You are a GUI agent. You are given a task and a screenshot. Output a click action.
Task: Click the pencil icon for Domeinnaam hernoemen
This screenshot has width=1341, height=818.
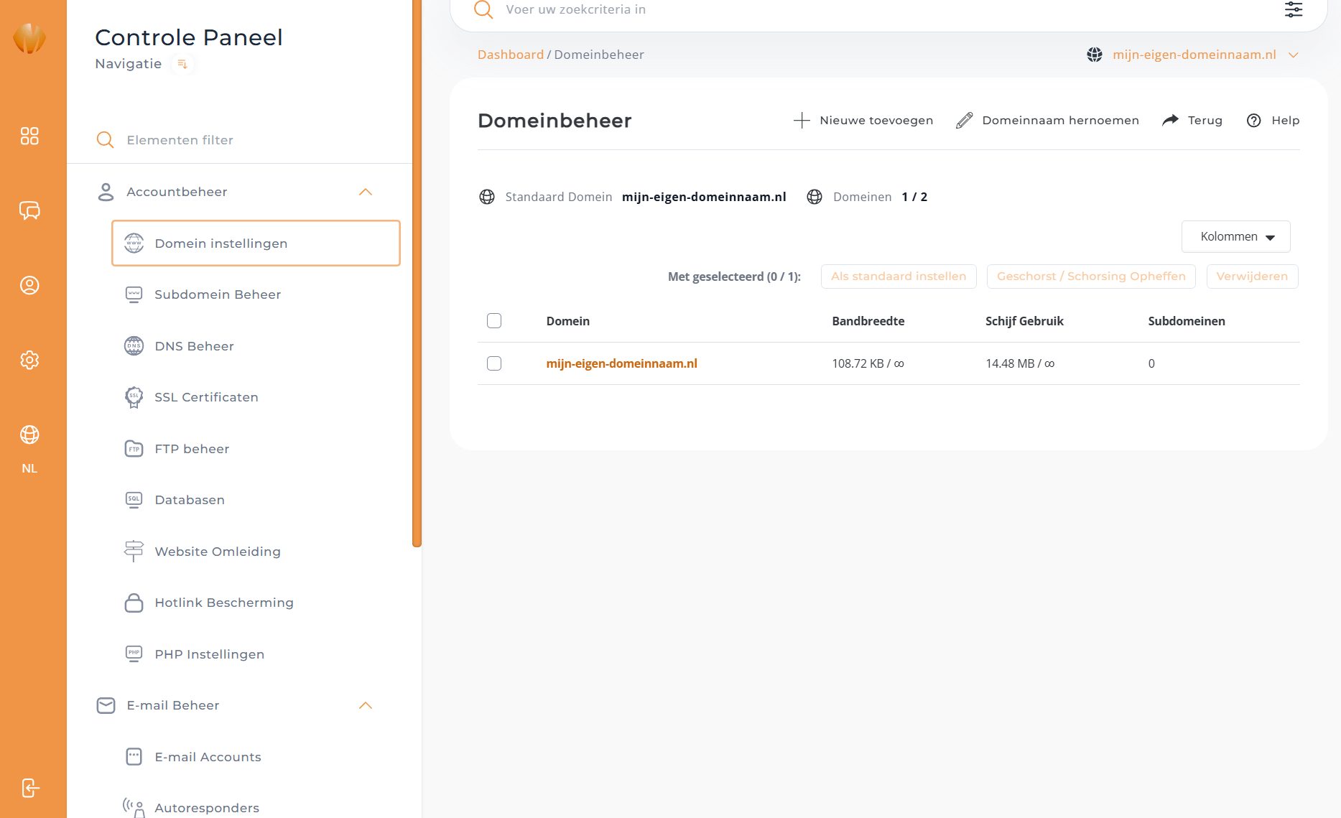[x=965, y=121]
